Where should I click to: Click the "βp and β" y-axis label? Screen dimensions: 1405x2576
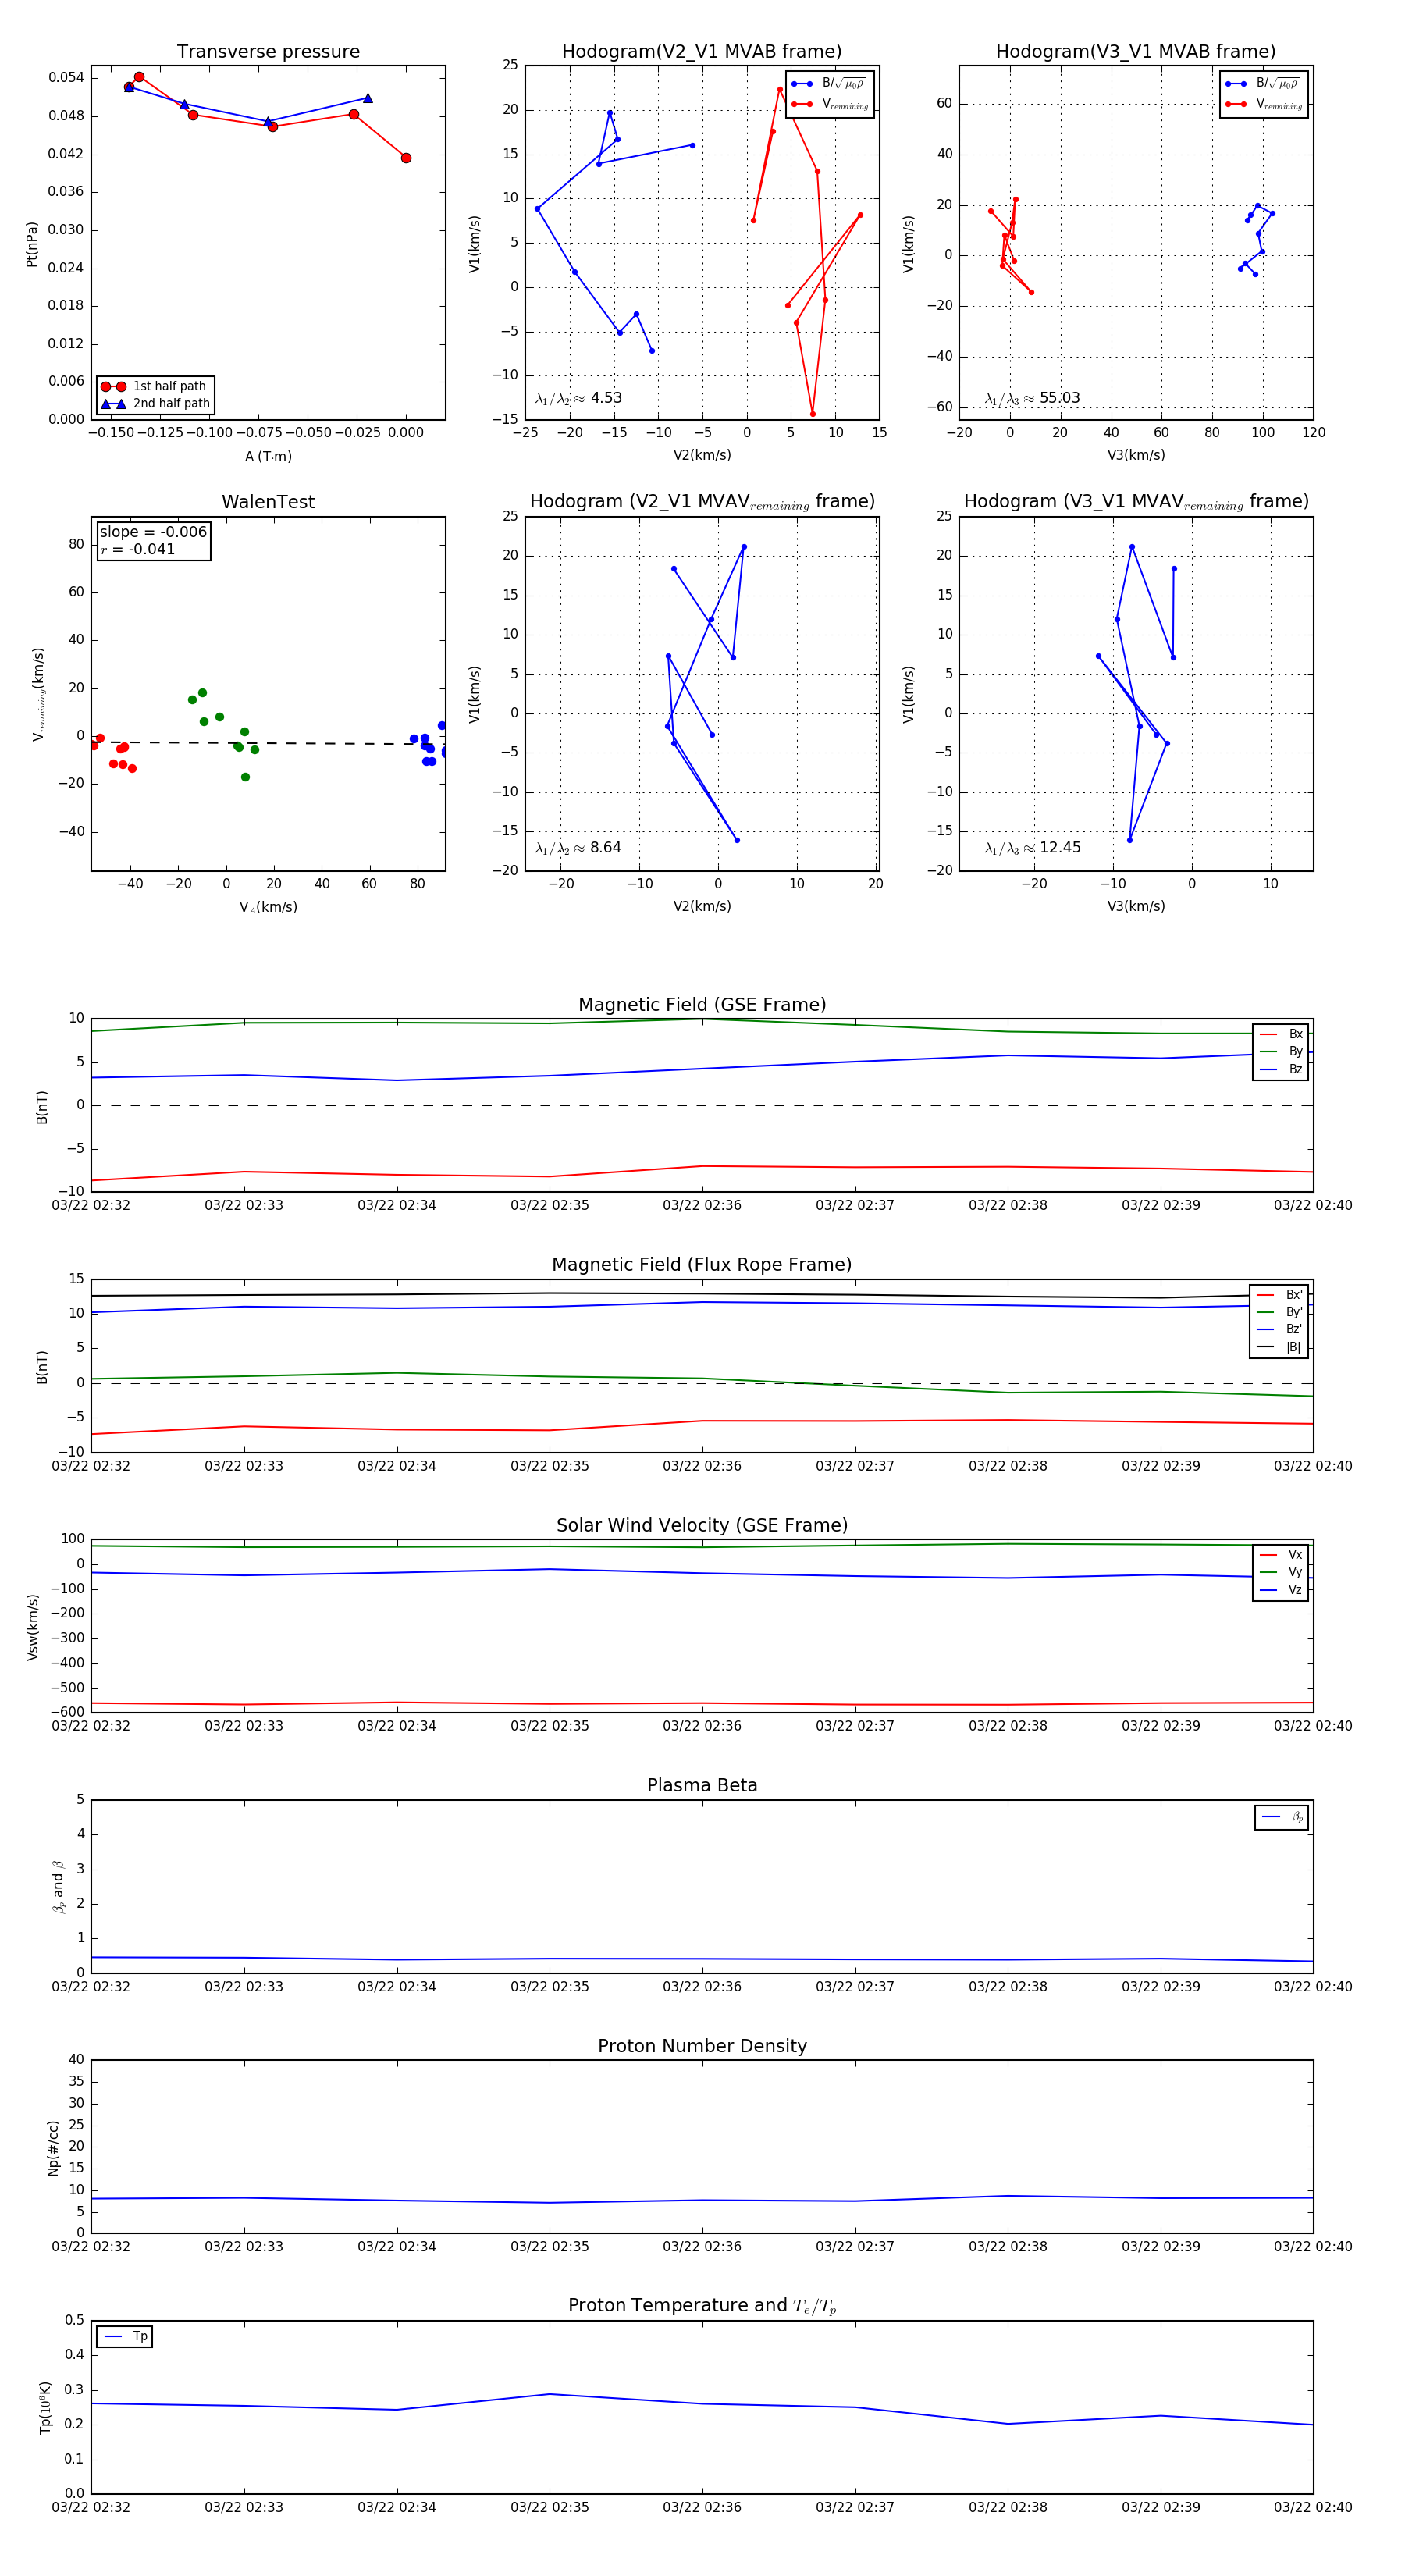(x=58, y=1887)
